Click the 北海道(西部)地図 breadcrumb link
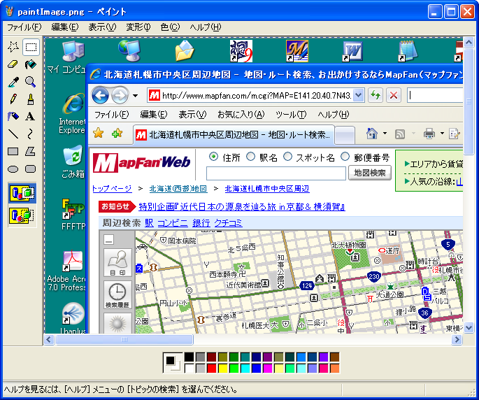 178,189
